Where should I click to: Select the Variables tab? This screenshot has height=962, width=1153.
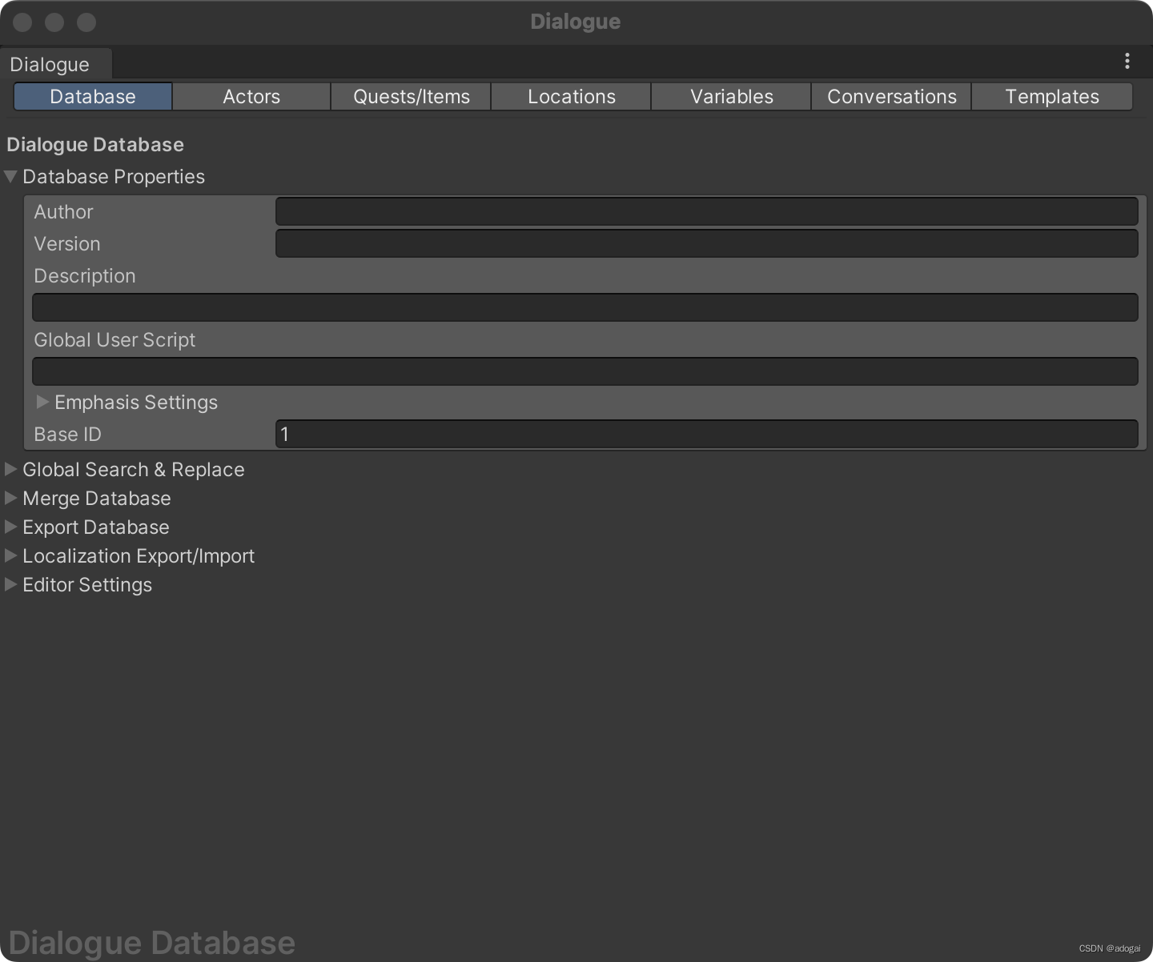click(x=730, y=96)
